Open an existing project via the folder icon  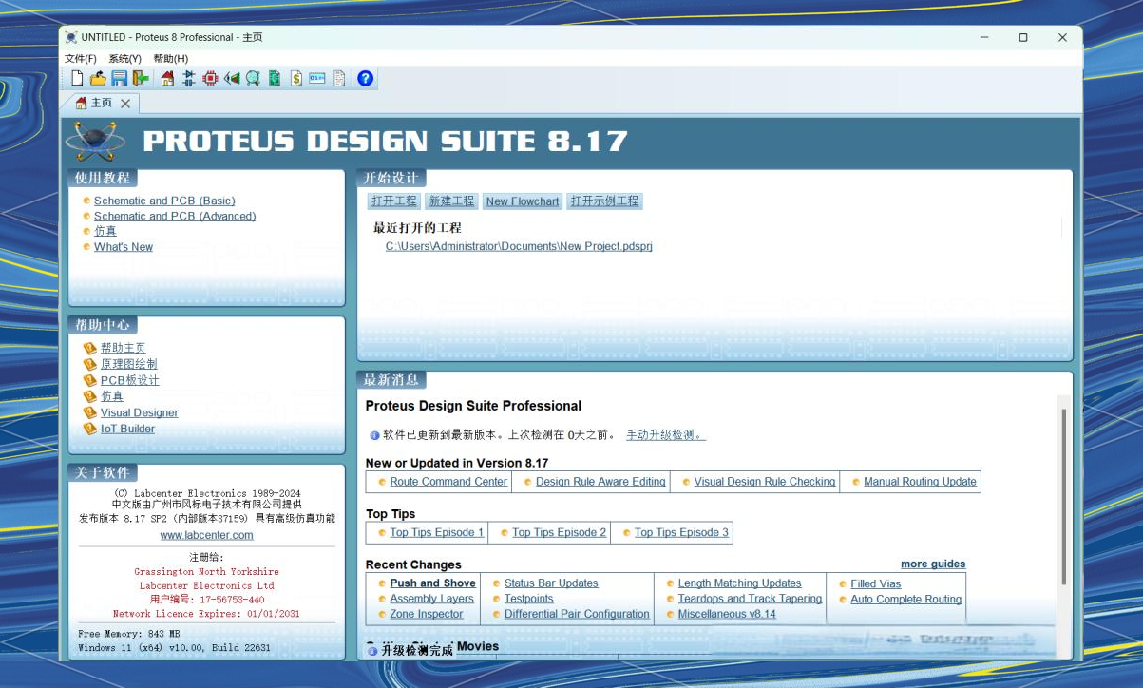[x=98, y=78]
